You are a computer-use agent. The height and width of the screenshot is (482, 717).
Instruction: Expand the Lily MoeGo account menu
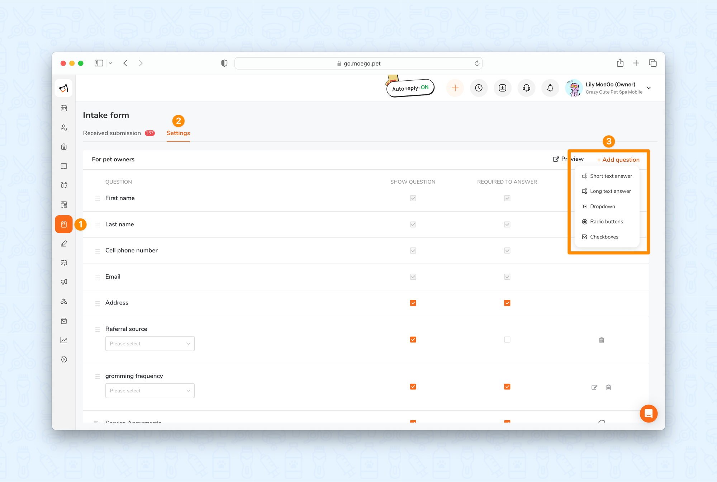pos(649,88)
